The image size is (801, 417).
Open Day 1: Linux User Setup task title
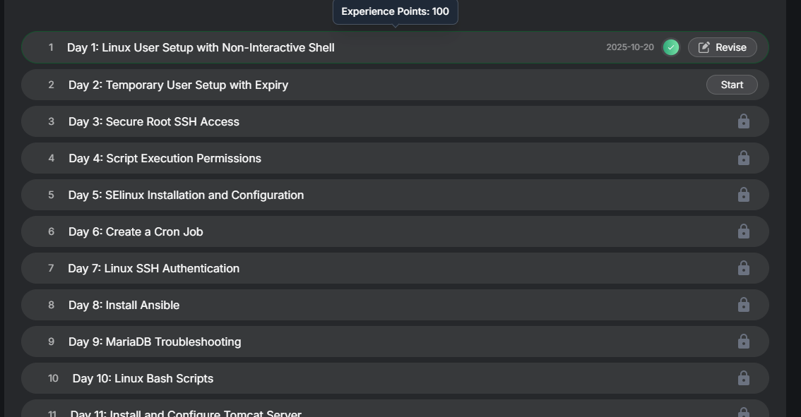(x=201, y=47)
